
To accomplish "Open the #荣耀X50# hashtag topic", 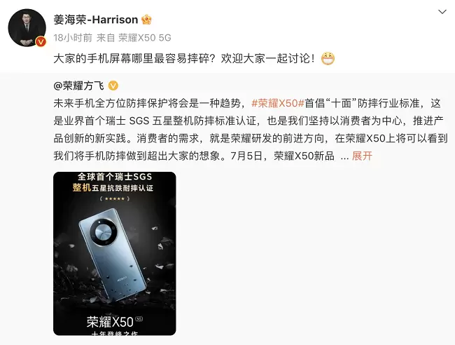I will click(278, 104).
